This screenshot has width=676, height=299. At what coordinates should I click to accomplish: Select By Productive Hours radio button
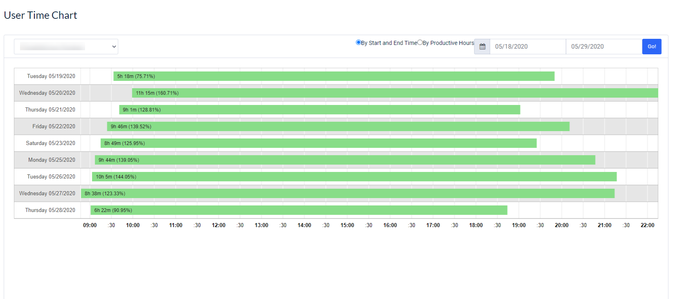click(x=420, y=42)
